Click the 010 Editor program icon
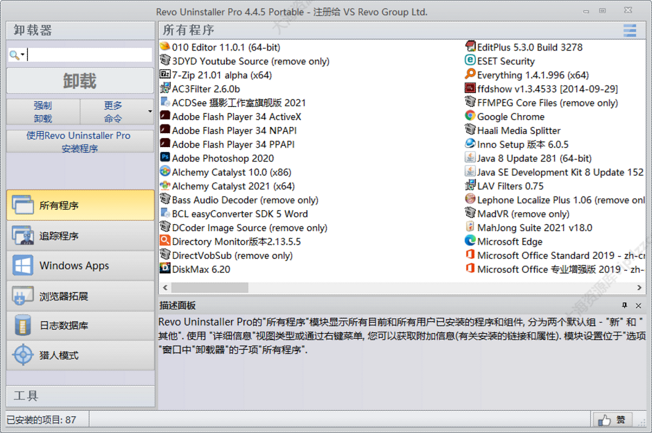This screenshot has width=652, height=433. click(x=165, y=46)
